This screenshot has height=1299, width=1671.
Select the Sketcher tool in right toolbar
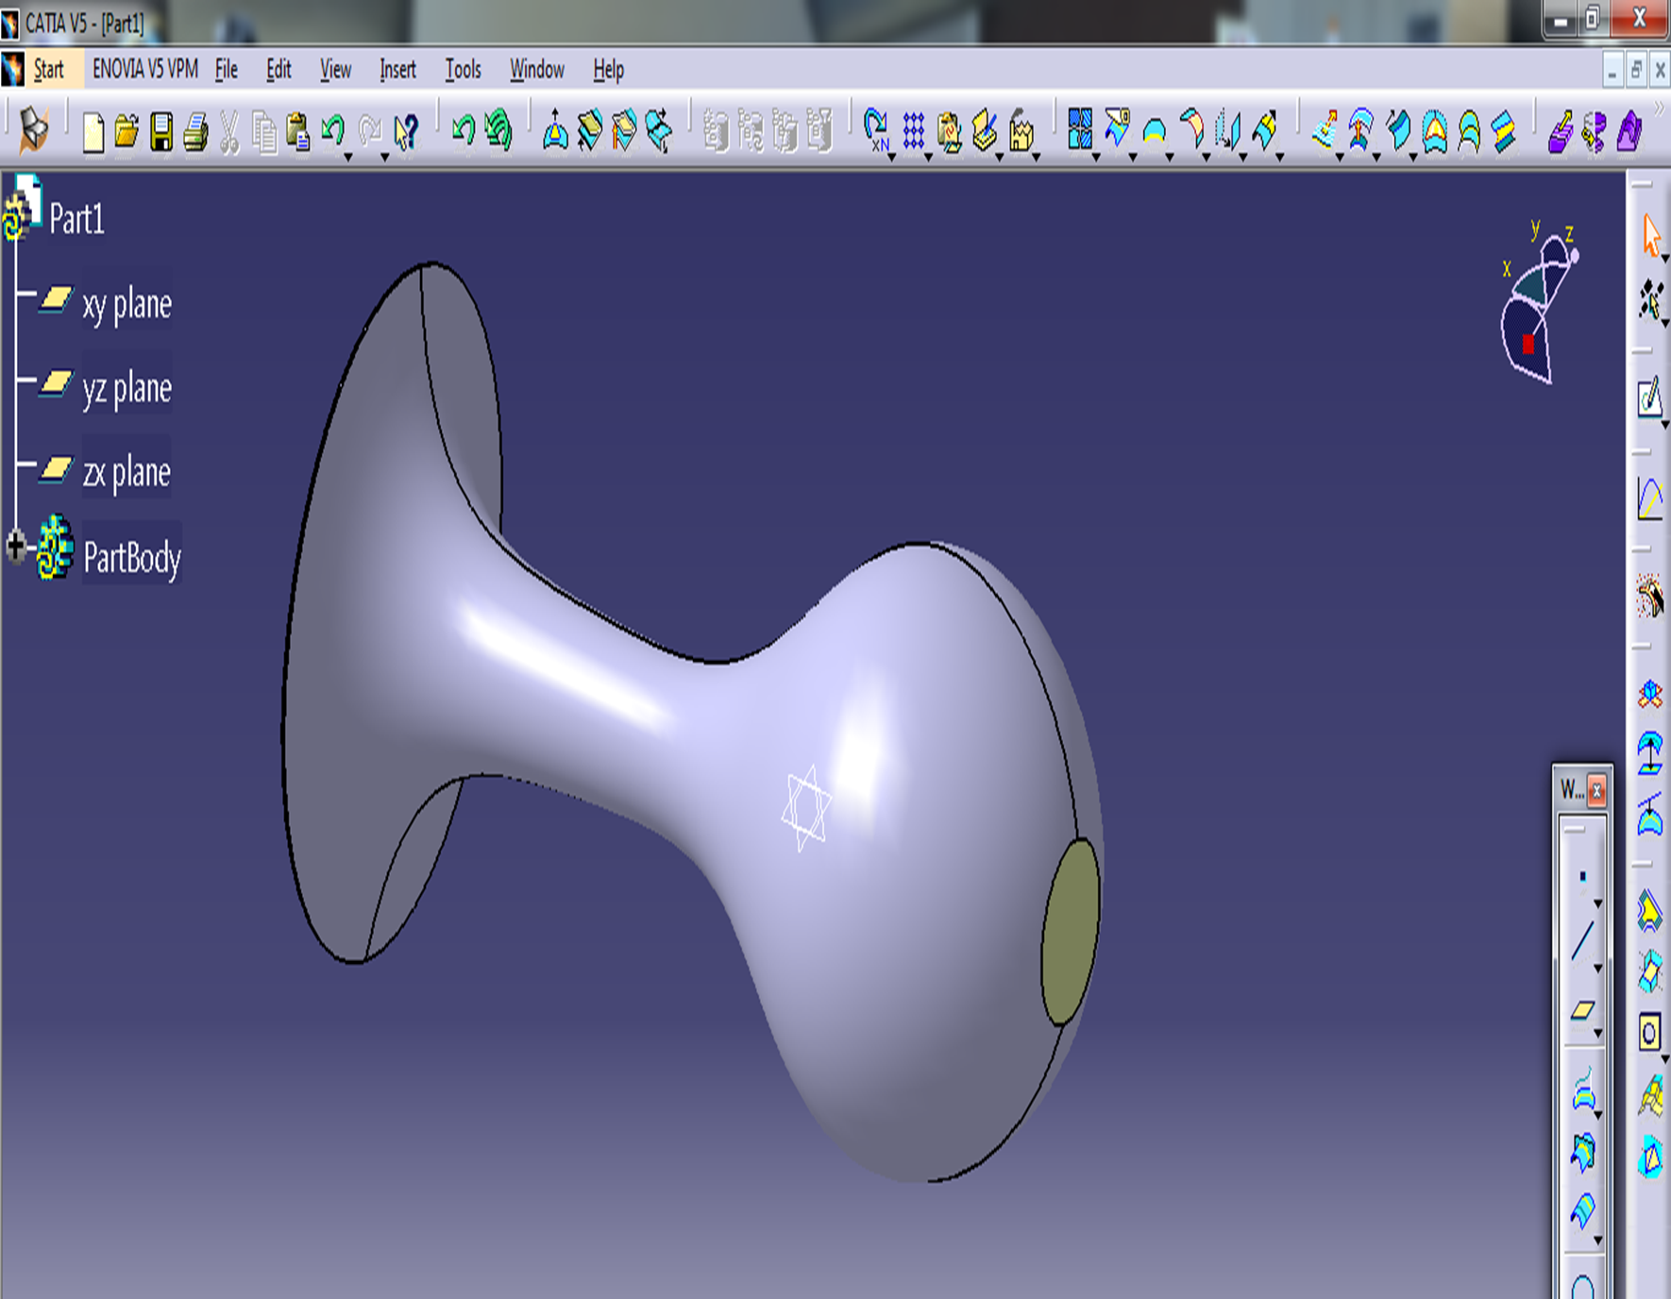[x=1649, y=398]
